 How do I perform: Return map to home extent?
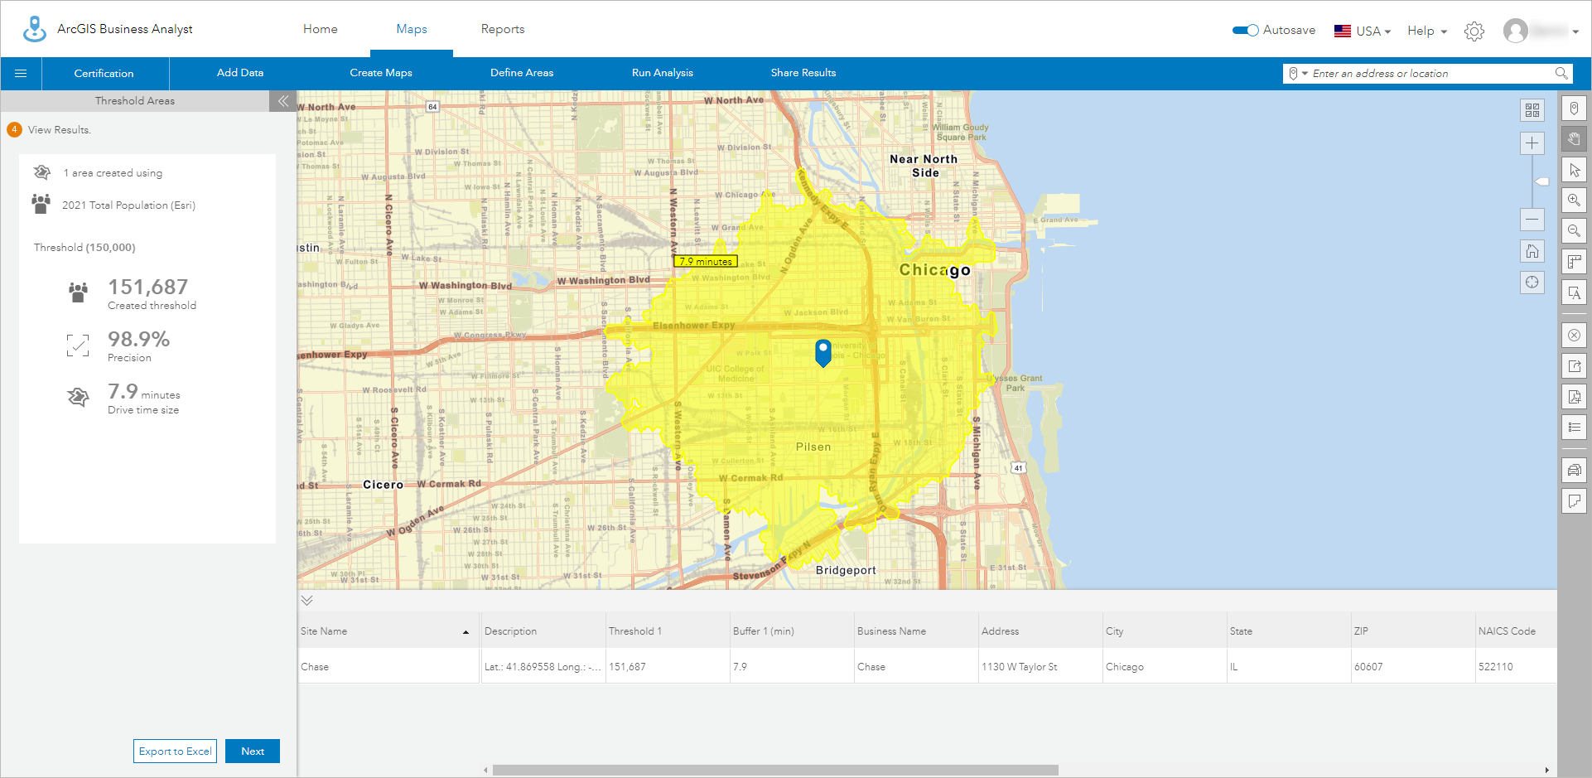(1532, 251)
